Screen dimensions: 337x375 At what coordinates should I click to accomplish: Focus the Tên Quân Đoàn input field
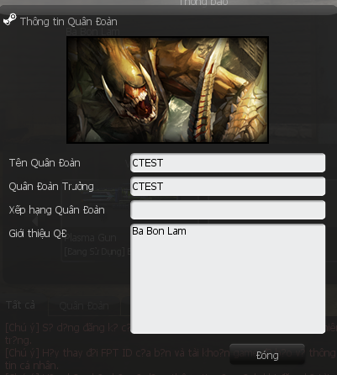tap(228, 163)
